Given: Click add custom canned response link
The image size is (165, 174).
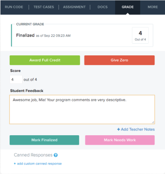Looking at the screenshot, I should pos(38,164).
